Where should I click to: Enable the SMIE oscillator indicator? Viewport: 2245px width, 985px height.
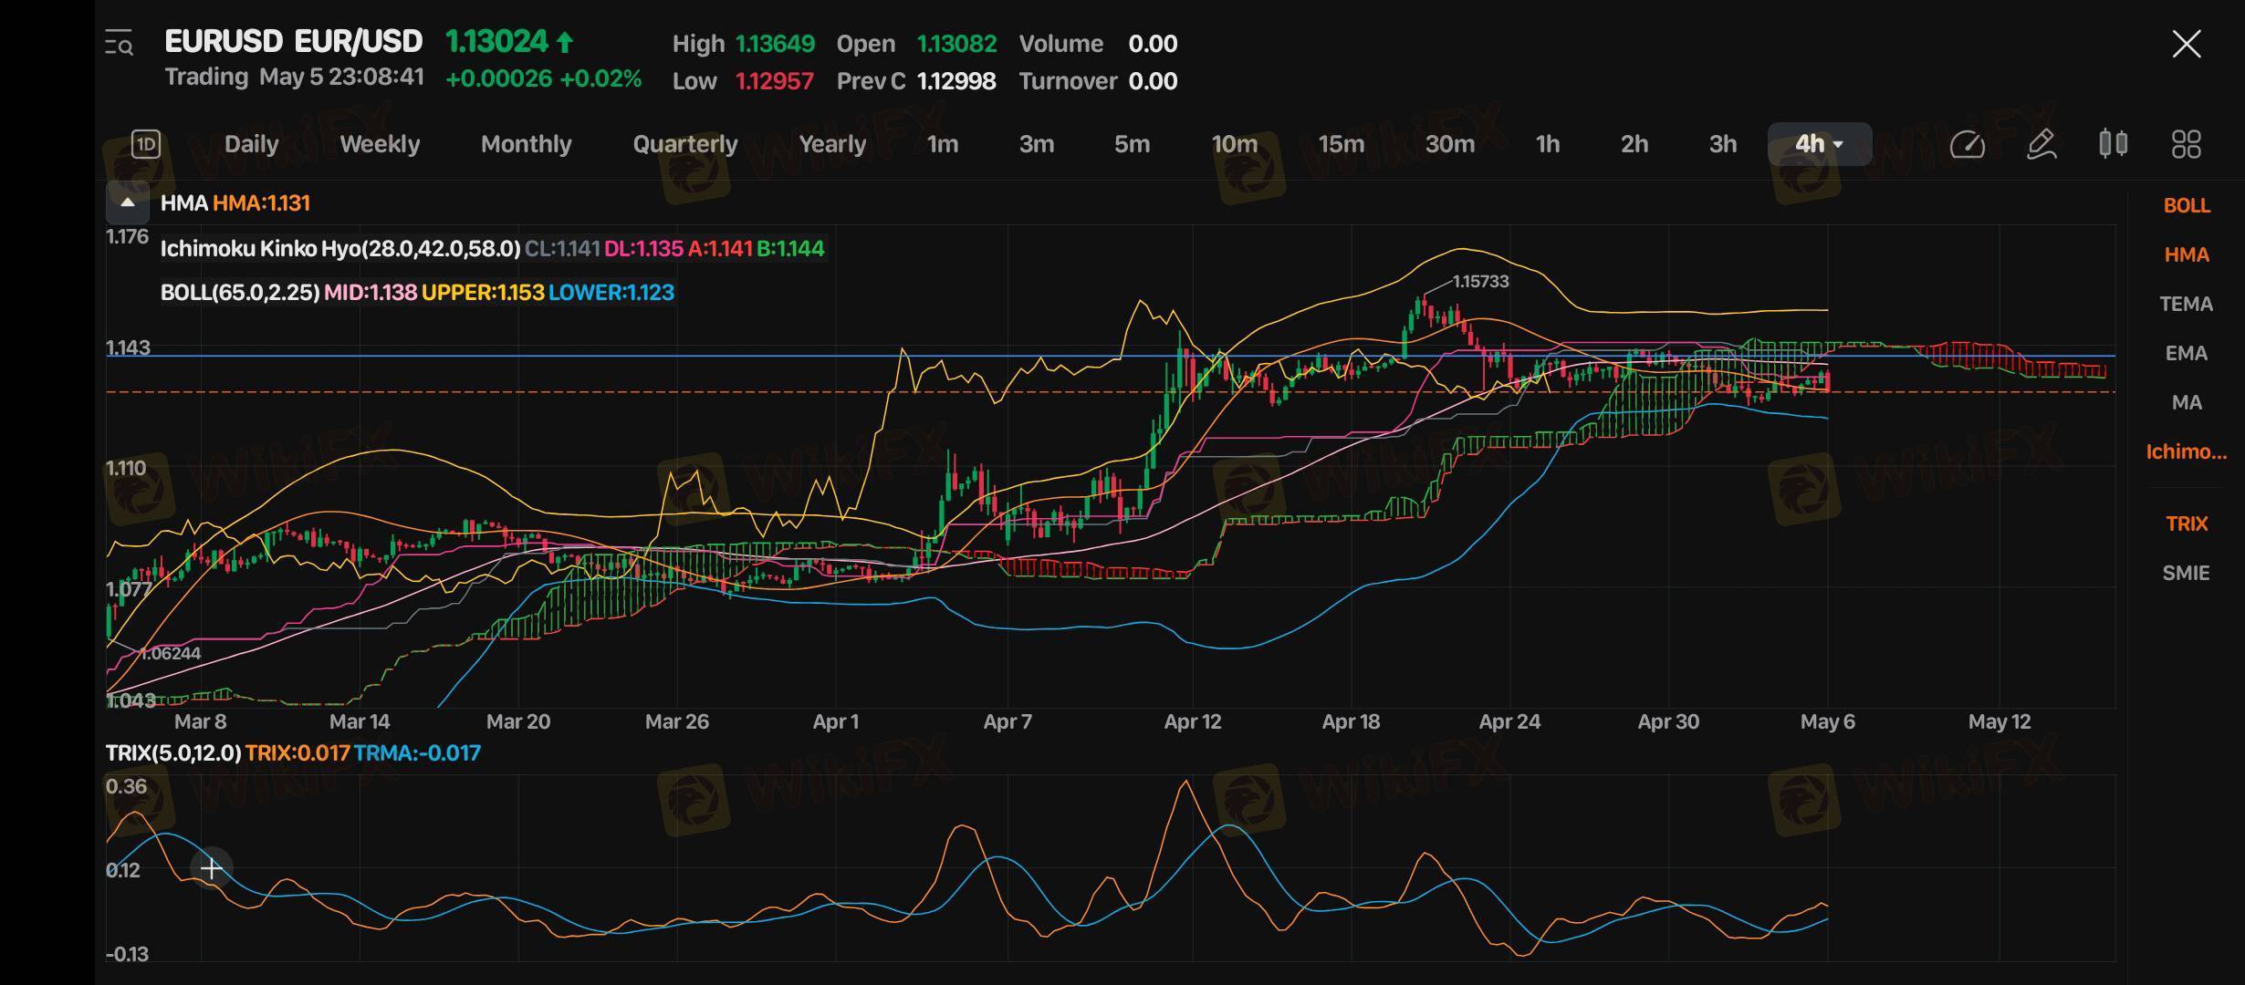tap(2187, 574)
